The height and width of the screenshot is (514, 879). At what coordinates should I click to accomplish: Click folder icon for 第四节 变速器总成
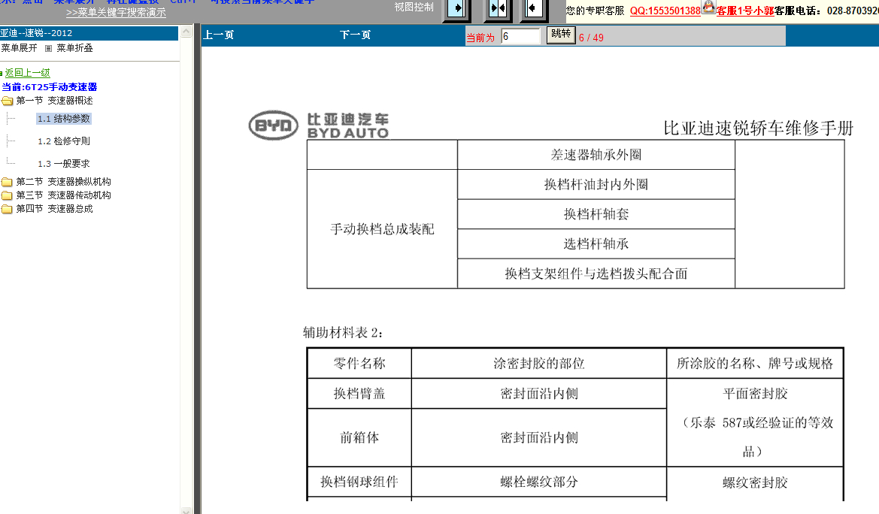(8, 208)
